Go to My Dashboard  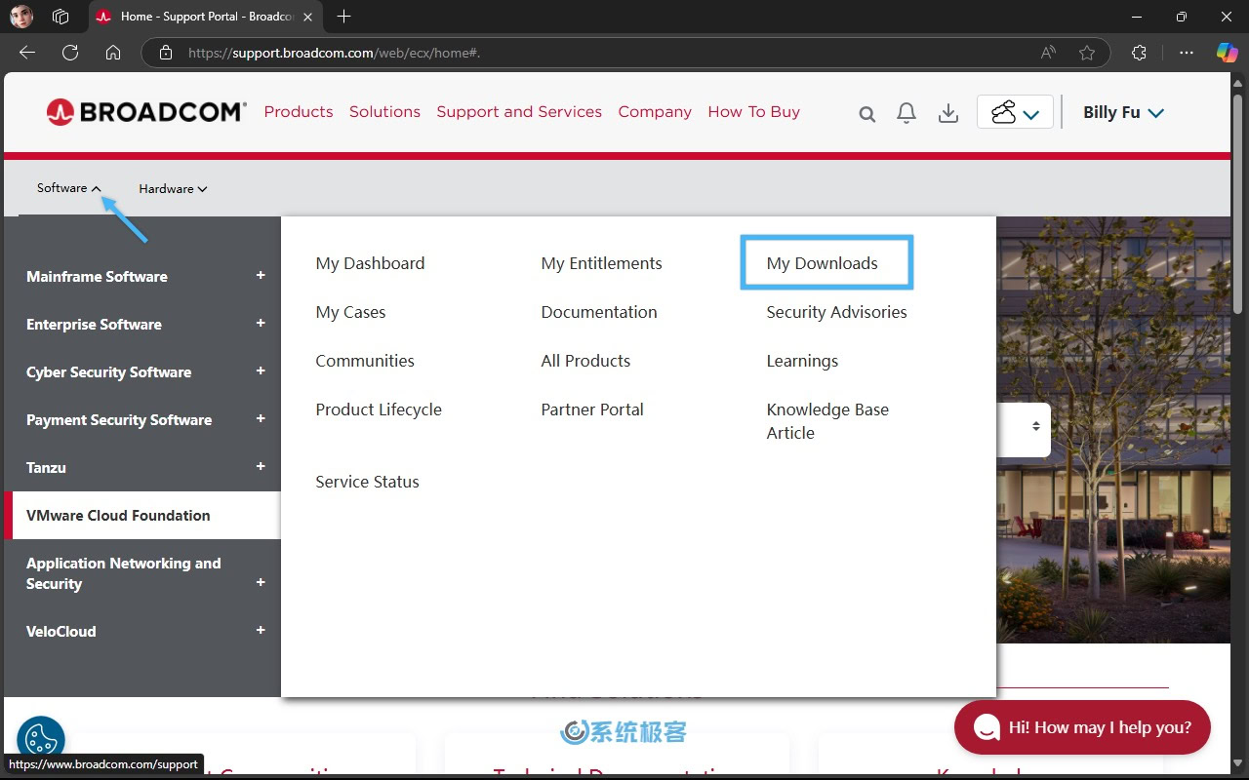(x=370, y=263)
